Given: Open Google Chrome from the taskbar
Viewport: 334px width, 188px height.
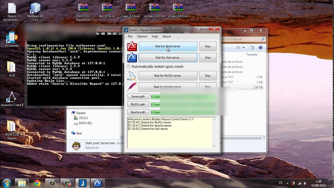Looking at the screenshot, I should pos(37,183).
